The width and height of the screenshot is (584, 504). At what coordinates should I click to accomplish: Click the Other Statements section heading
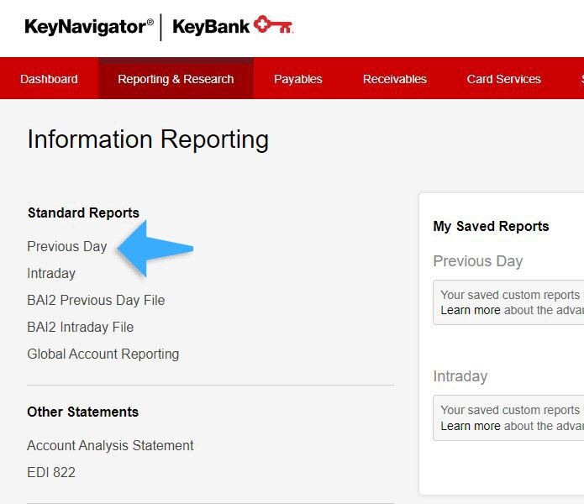point(82,412)
